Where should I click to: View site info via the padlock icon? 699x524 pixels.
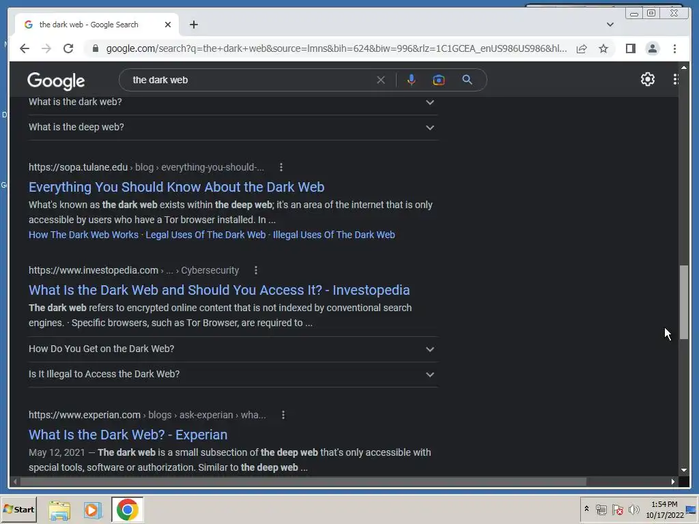click(96, 48)
